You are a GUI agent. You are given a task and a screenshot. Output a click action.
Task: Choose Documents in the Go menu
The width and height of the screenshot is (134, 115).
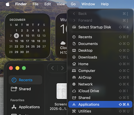(100, 44)
